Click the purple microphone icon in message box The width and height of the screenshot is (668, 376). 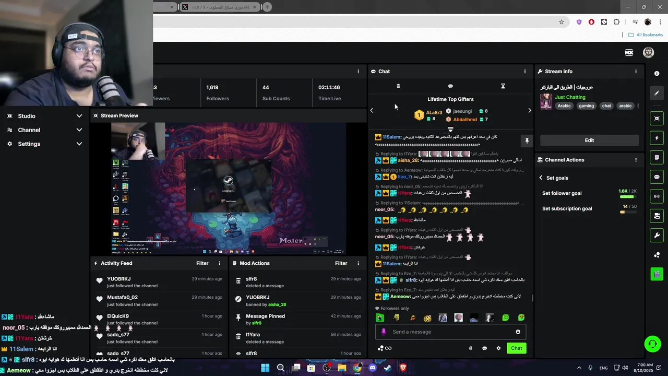pos(384,332)
